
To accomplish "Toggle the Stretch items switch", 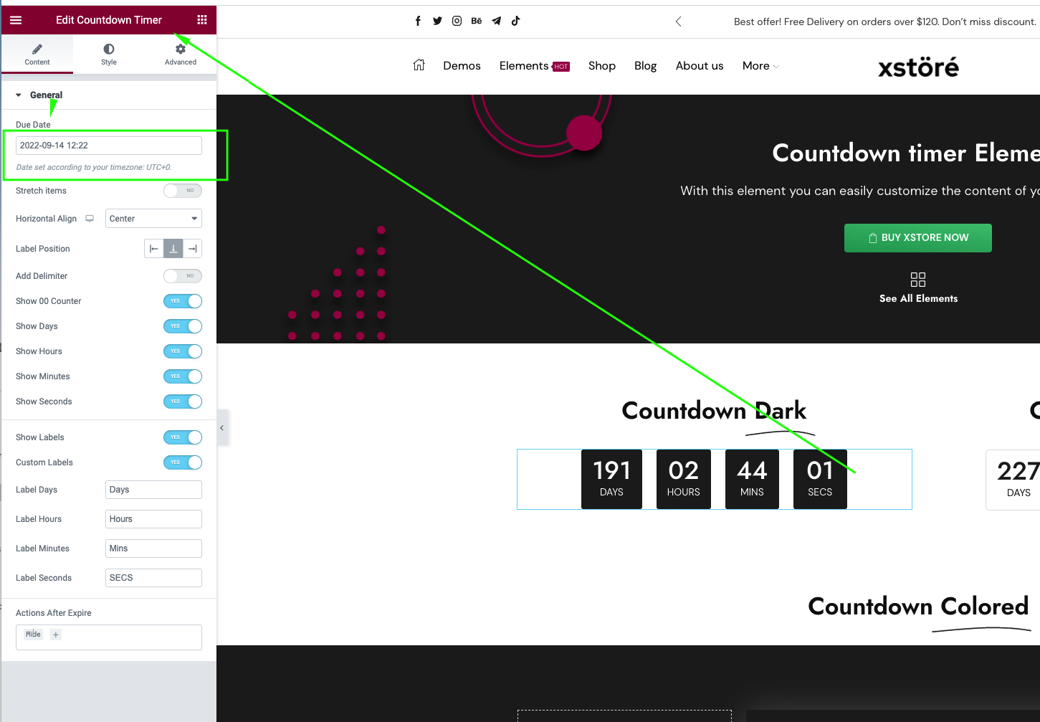I will [183, 191].
